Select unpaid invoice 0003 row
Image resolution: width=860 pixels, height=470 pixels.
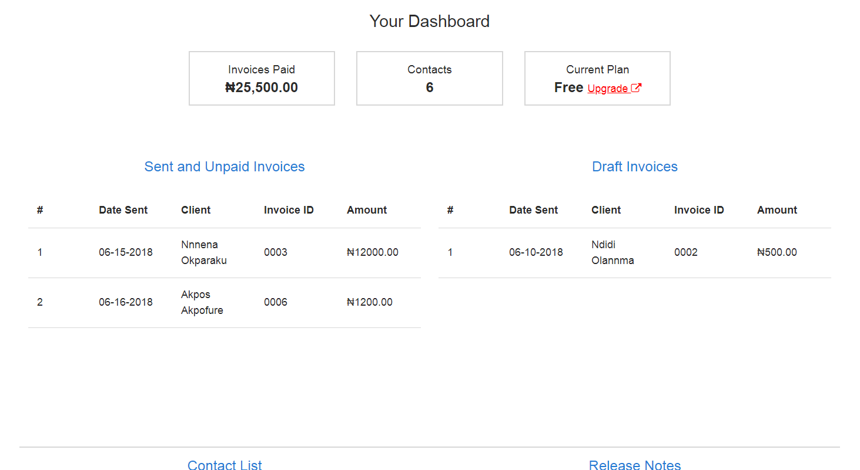pyautogui.click(x=225, y=253)
